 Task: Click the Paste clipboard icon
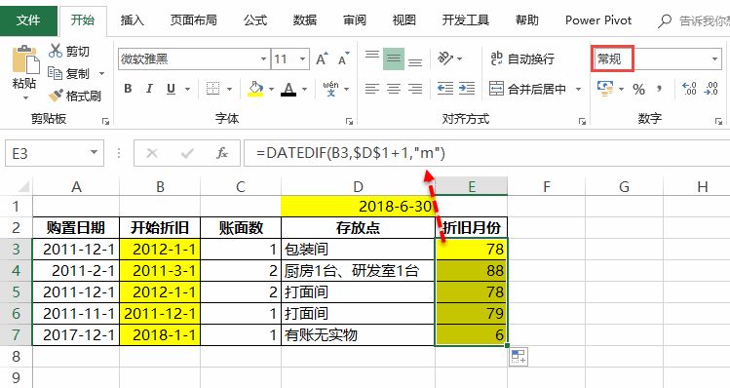[x=25, y=59]
